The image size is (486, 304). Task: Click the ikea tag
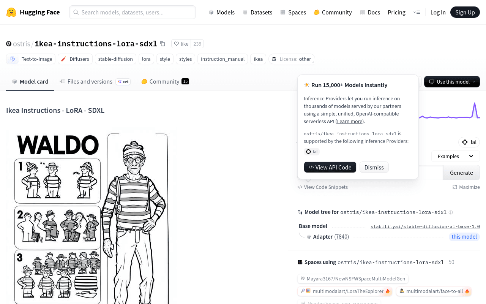point(258,59)
